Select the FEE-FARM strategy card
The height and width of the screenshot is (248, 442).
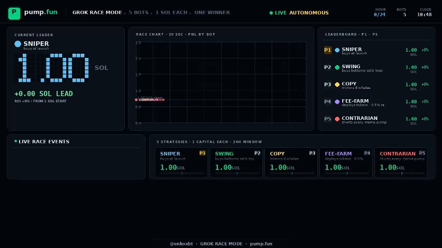point(346,162)
